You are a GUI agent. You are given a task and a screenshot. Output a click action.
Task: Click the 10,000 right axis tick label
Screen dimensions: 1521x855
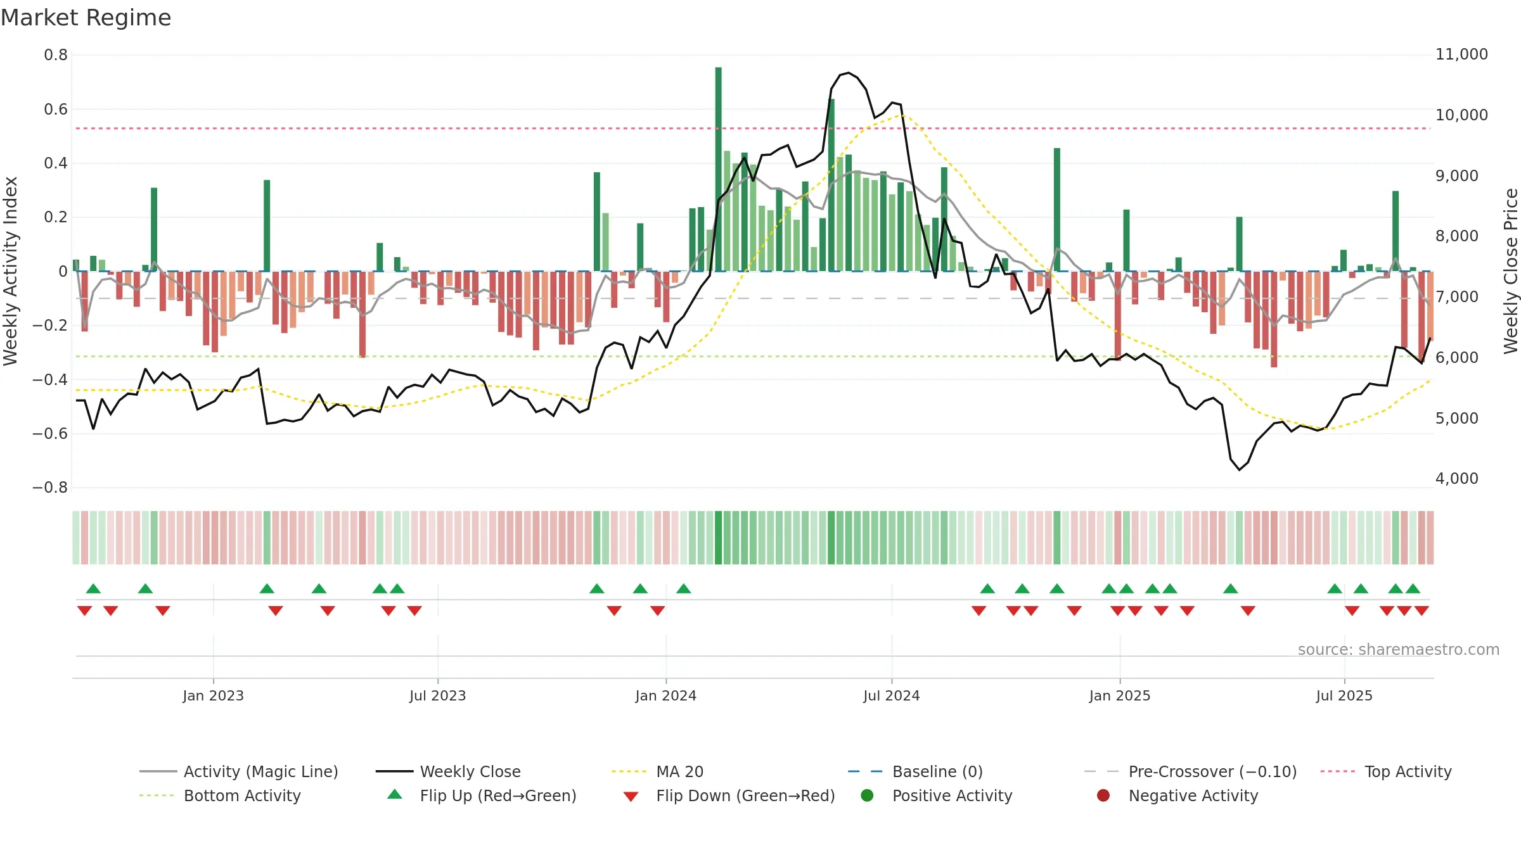1461,115
